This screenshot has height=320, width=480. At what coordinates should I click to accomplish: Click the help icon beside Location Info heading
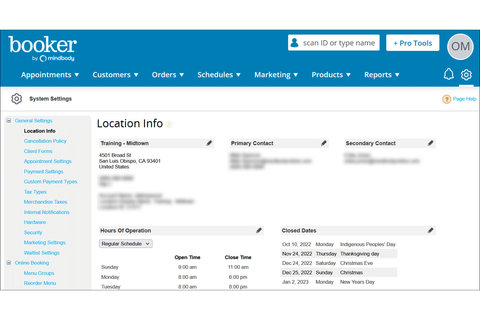click(169, 124)
